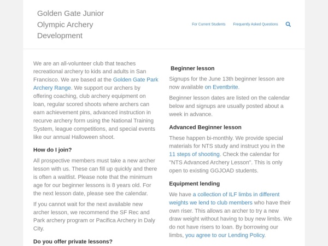Click the Do you offer private lessons? heading
The width and height of the screenshot is (328, 246).
pyautogui.click(x=73, y=242)
